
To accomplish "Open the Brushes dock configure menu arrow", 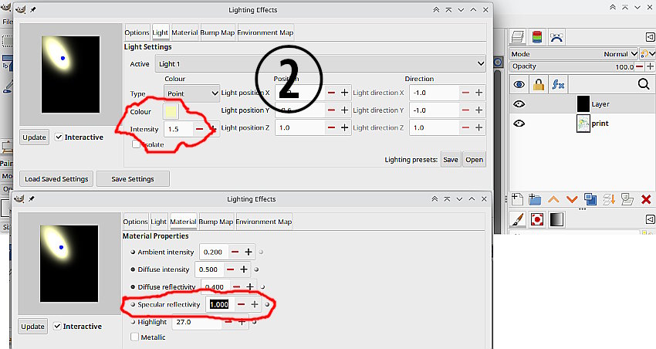I will click(x=650, y=219).
